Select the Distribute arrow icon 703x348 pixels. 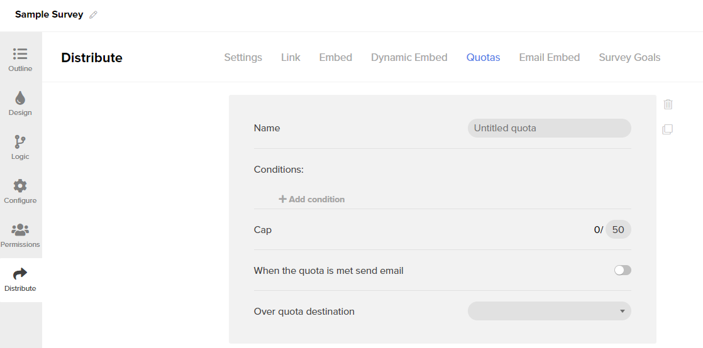pos(20,274)
